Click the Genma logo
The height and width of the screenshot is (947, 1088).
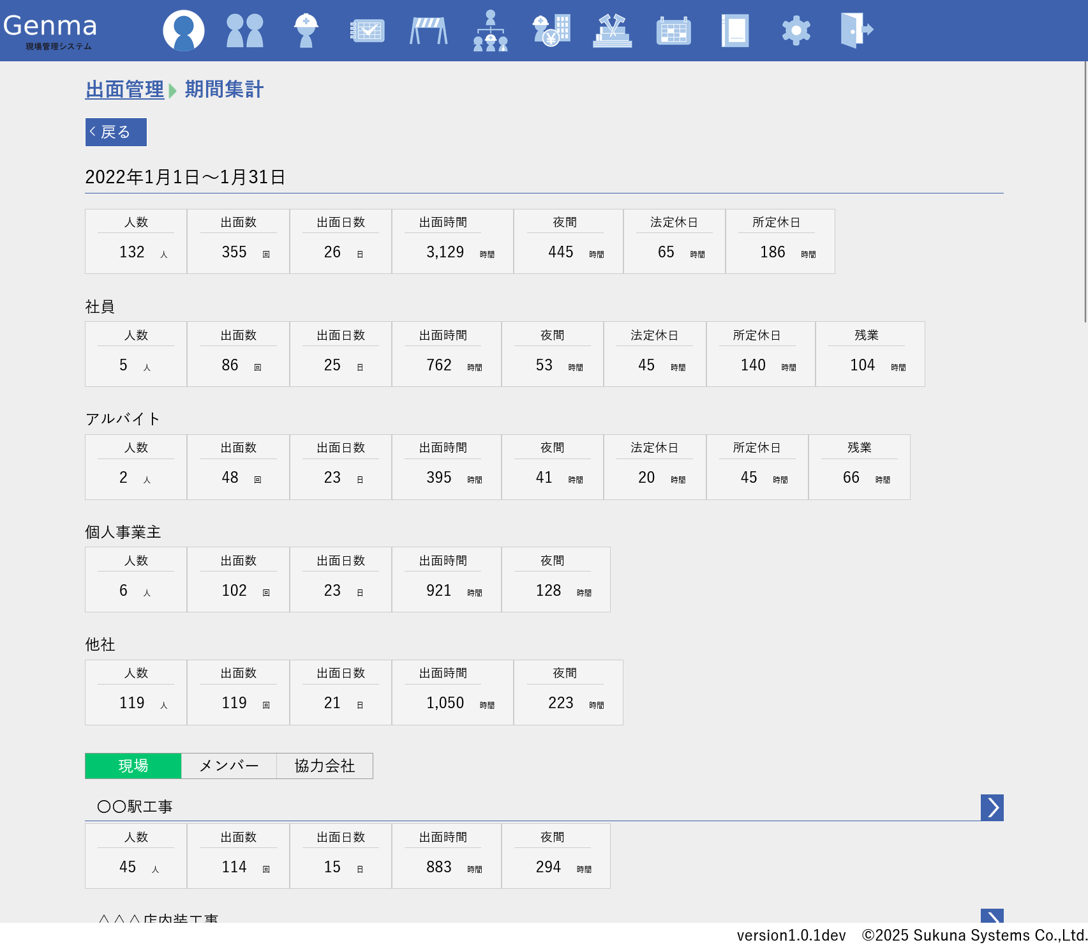51,30
